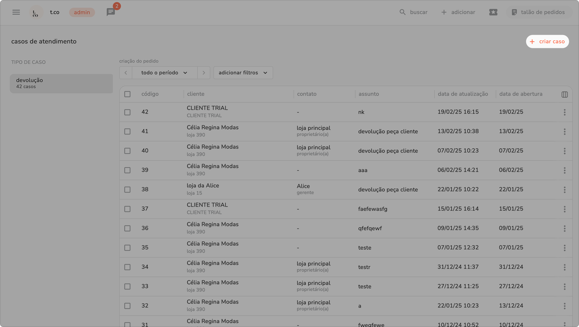Open the three-dot menu for case 38
Screen dimensions: 579x327
pyautogui.click(x=564, y=190)
